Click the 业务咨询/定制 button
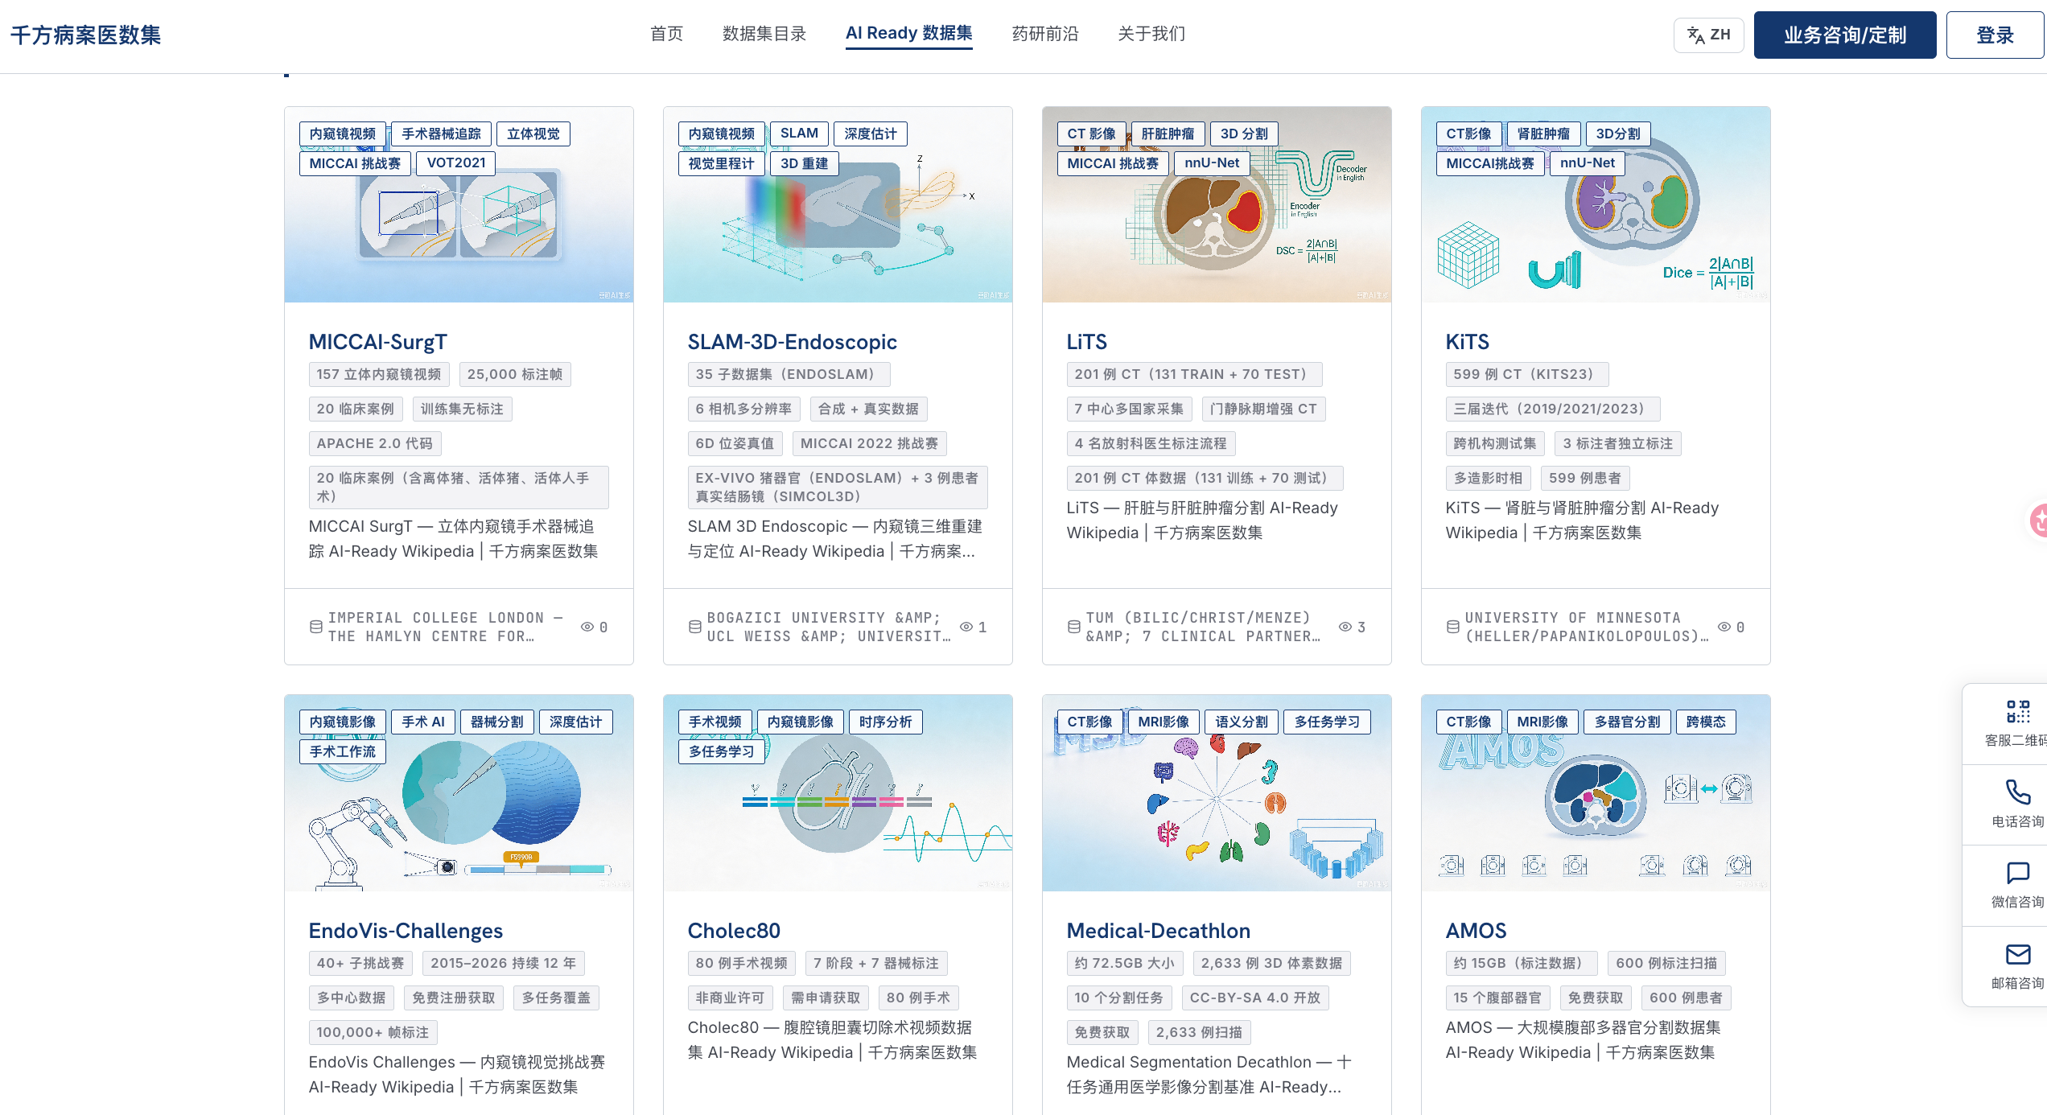 coord(1845,35)
